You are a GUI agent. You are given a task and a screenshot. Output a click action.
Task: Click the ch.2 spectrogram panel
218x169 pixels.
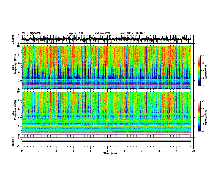(106, 113)
